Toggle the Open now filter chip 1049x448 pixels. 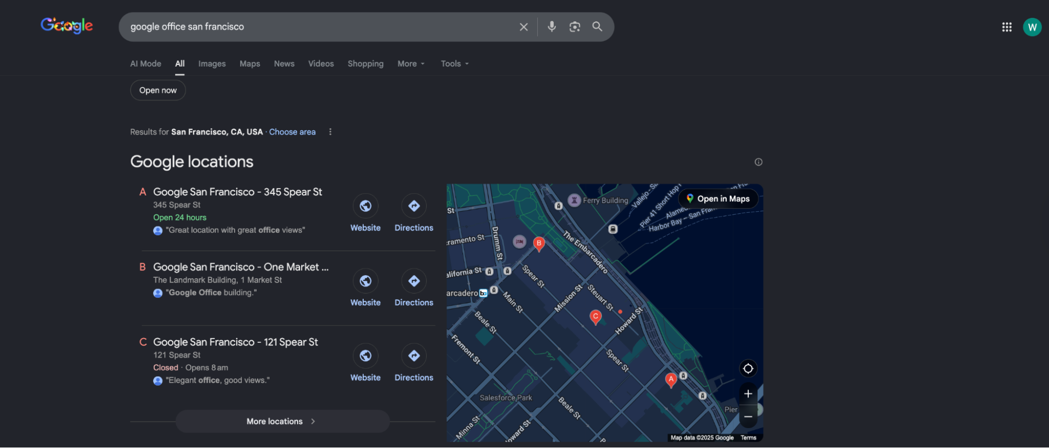158,91
